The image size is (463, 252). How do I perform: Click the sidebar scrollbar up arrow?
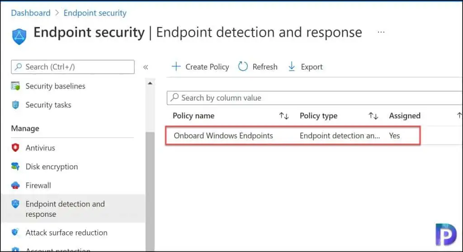pyautogui.click(x=150, y=84)
